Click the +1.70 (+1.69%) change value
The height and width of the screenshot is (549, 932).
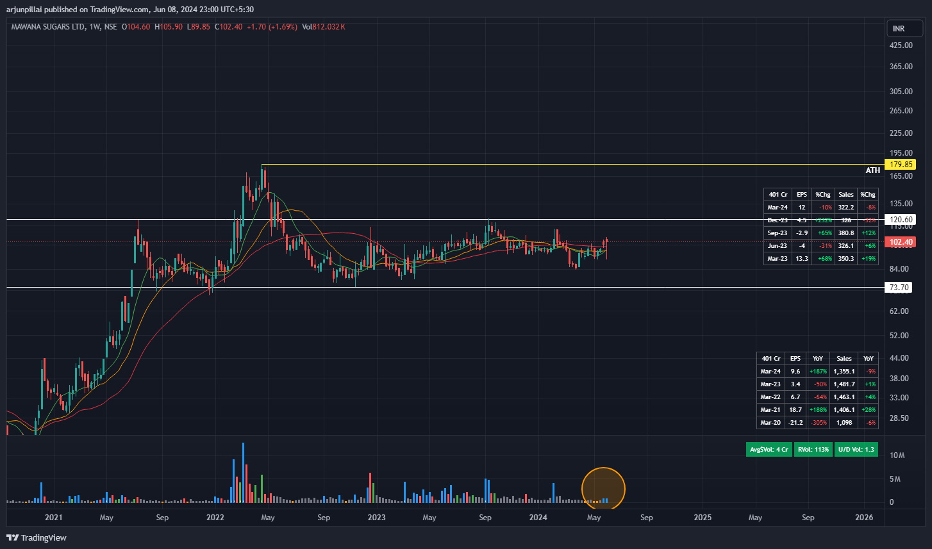pyautogui.click(x=272, y=27)
